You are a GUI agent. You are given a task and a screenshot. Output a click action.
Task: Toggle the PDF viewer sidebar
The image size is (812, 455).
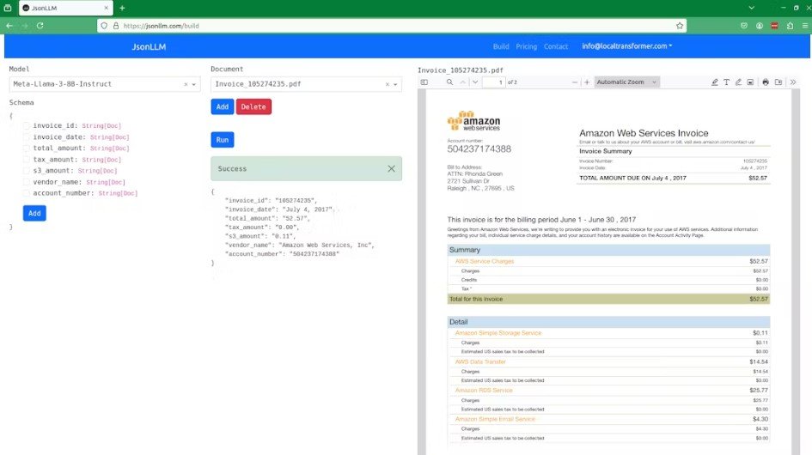424,82
